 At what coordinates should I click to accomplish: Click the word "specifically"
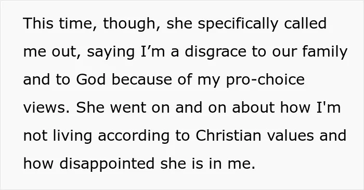[x=238, y=24]
